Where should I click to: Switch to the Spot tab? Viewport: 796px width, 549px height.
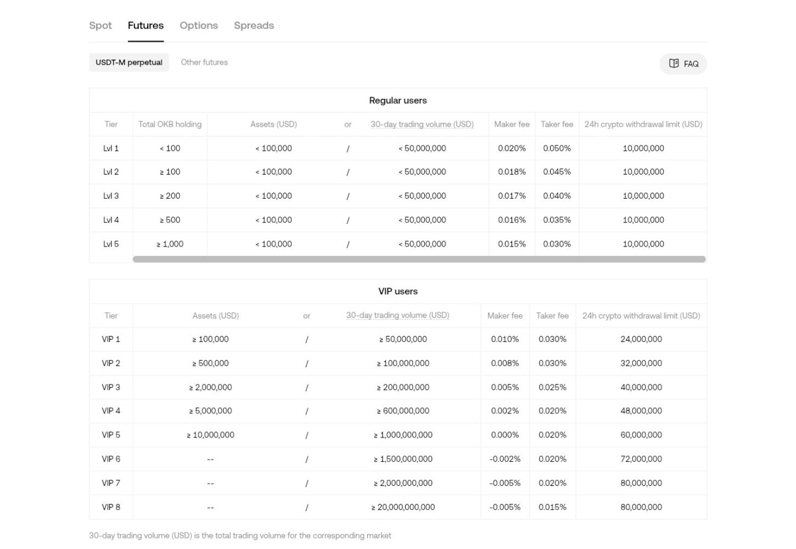[x=100, y=25]
